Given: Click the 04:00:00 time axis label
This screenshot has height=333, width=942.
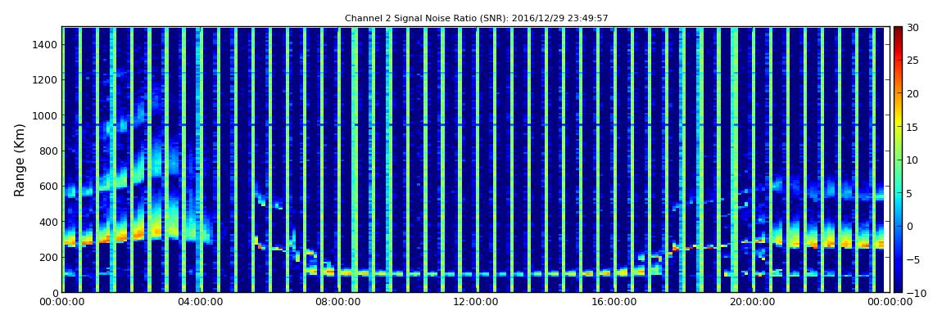Looking at the screenshot, I should coord(199,303).
